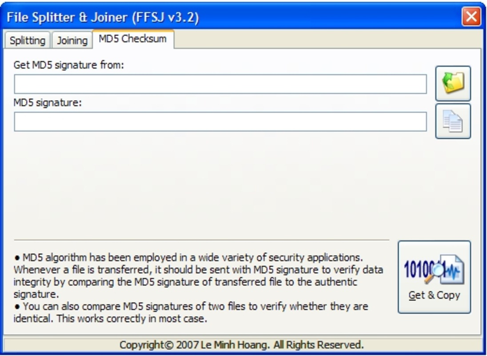The width and height of the screenshot is (487, 356).
Task: Click the 'MD5 signature:' label
Action: pyautogui.click(x=48, y=103)
